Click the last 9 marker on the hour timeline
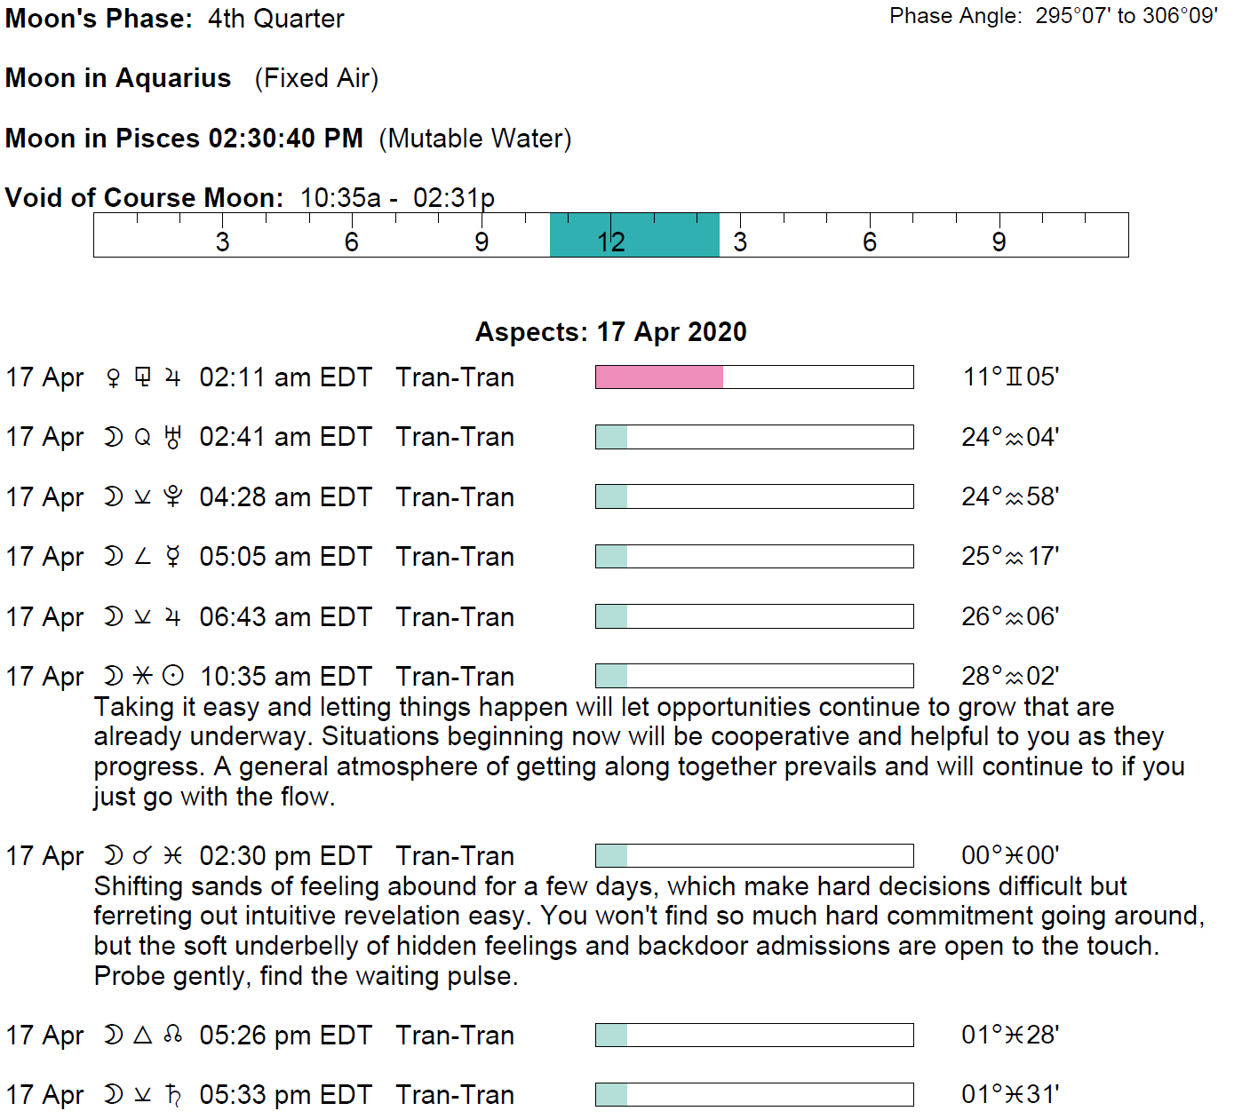The image size is (1258, 1119). [999, 242]
